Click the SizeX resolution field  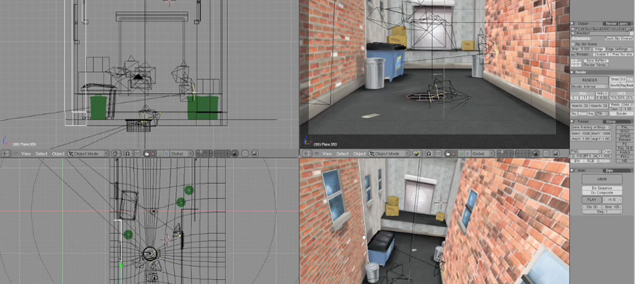(x=581, y=133)
